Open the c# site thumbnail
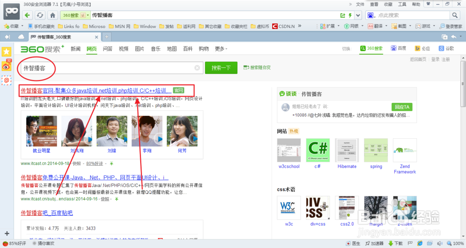 pos(318,150)
